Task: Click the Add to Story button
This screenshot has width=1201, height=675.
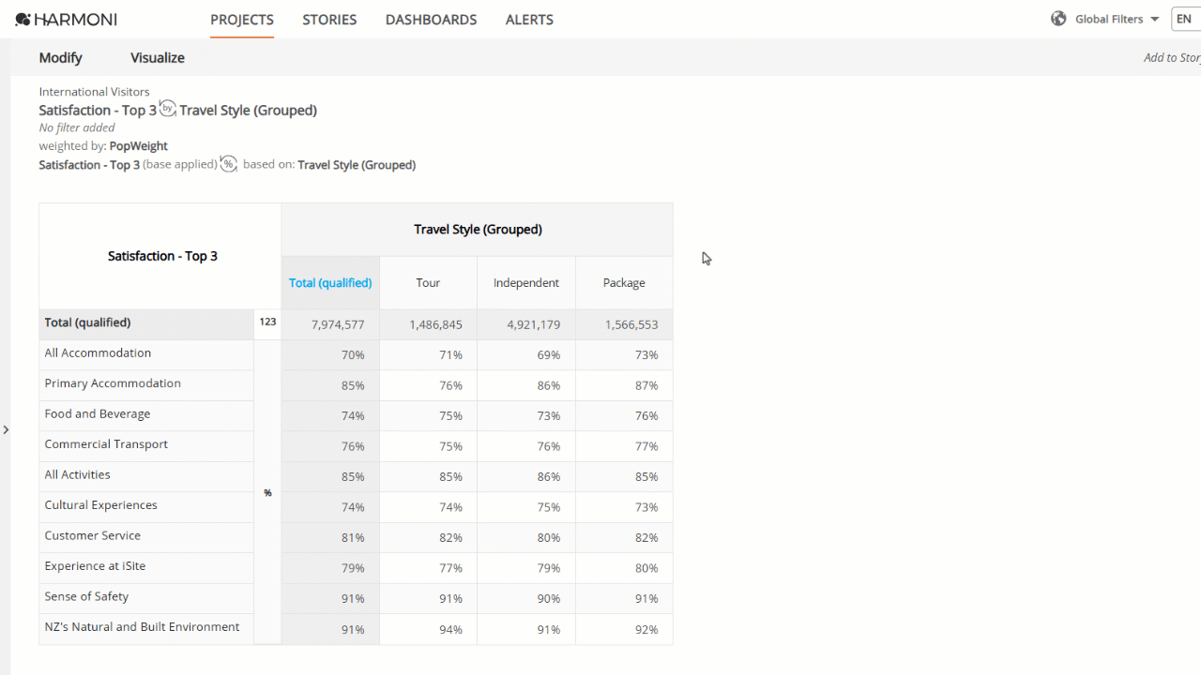Action: coord(1172,57)
